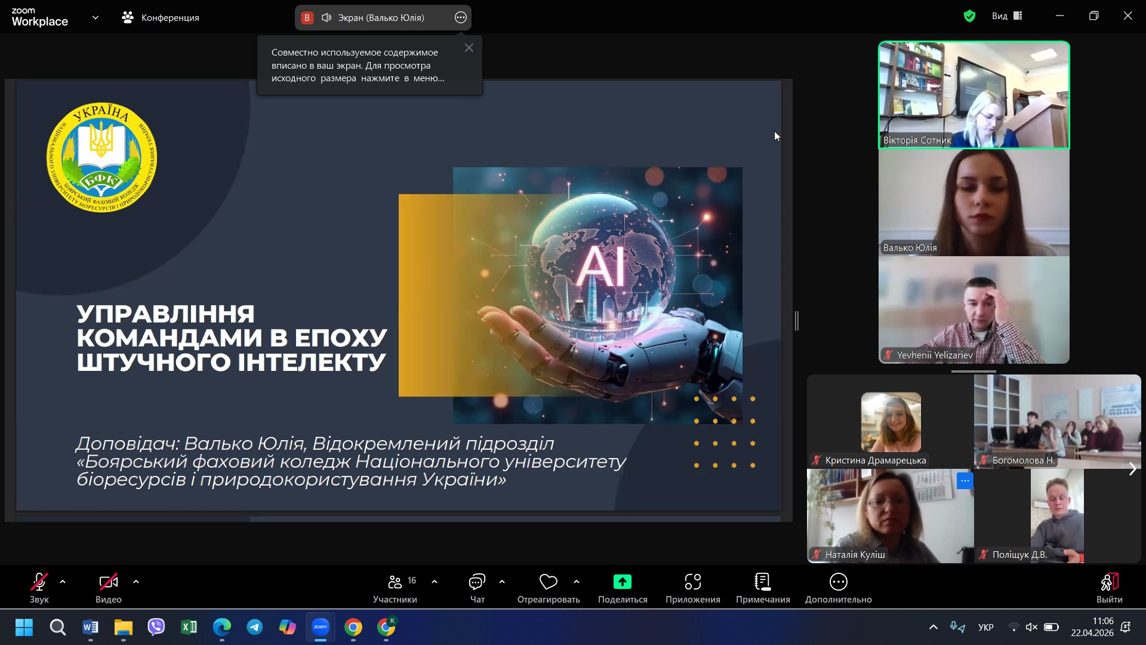The height and width of the screenshot is (645, 1146).
Task: Click the encryption shield icon
Action: pos(969,16)
